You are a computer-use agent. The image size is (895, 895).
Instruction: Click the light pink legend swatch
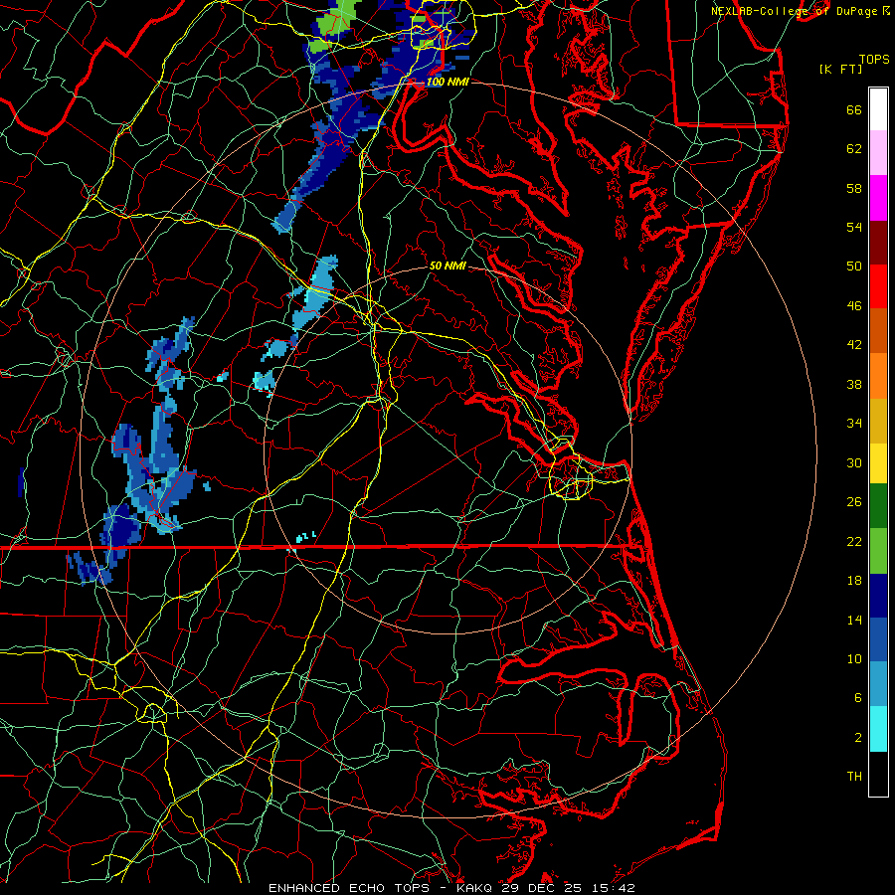point(878,153)
